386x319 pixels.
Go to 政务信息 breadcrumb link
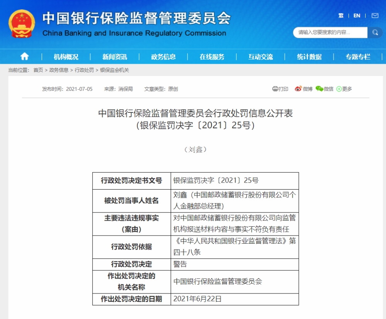click(59, 70)
